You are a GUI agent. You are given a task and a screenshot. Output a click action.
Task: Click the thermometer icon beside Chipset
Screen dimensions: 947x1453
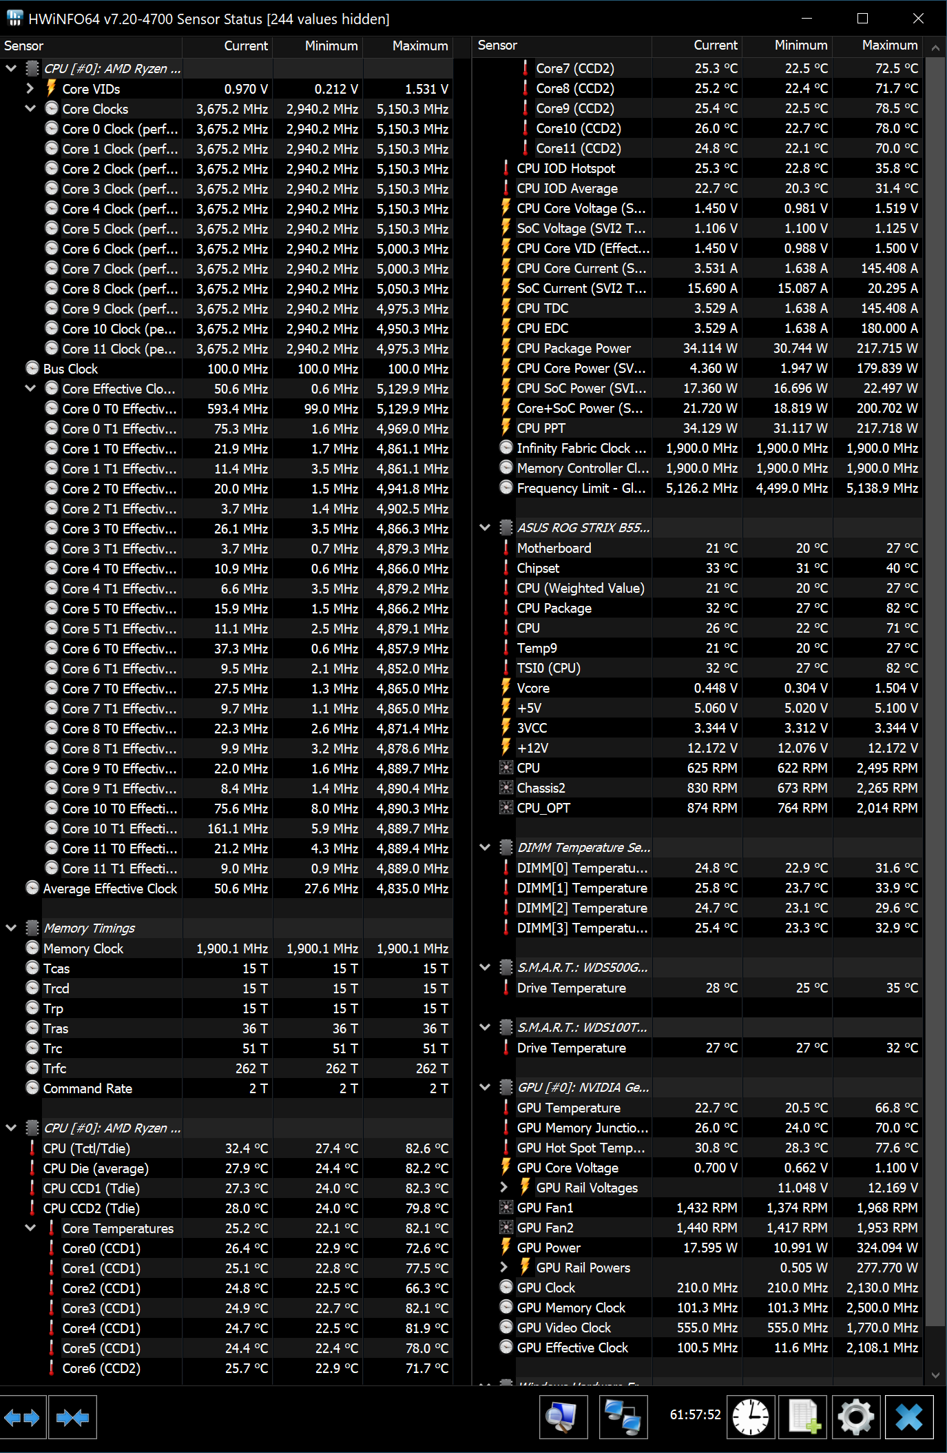pos(506,567)
